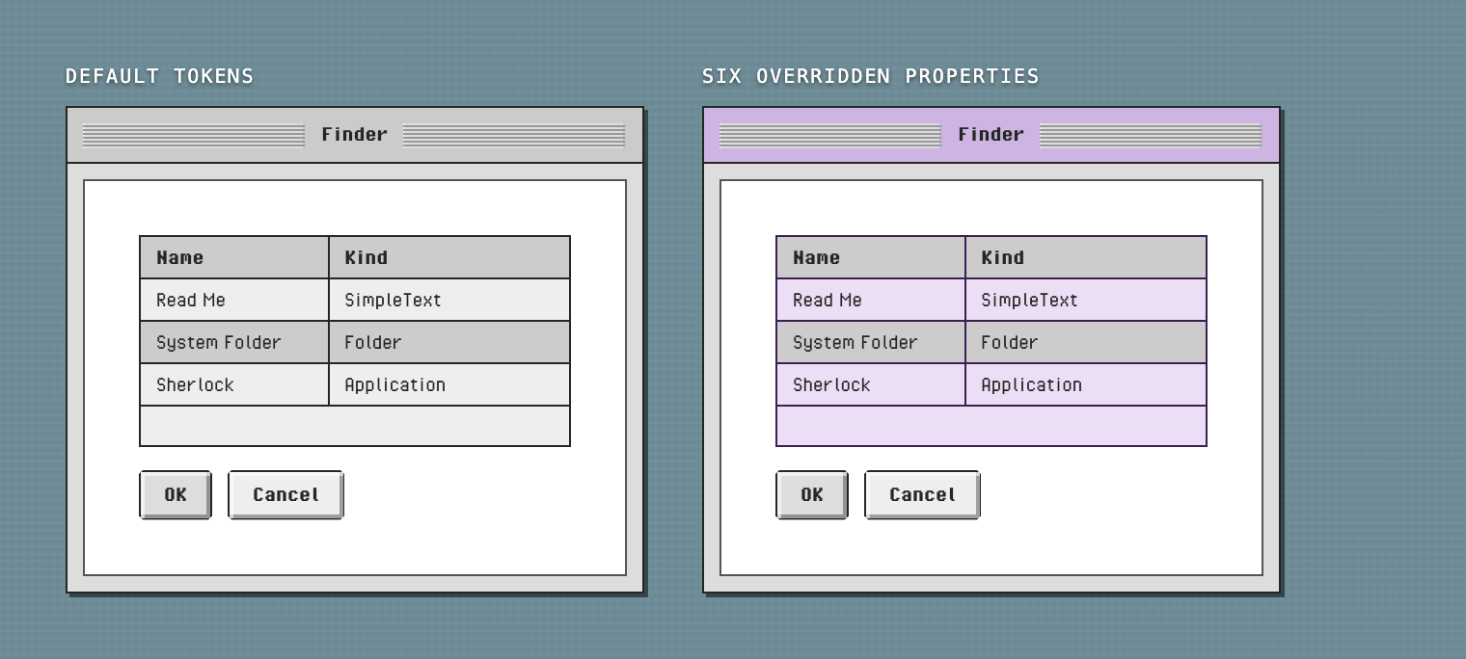Viewport: 1466px width, 659px height.
Task: Select Application cell in the purple table
Action: [x=1086, y=384]
